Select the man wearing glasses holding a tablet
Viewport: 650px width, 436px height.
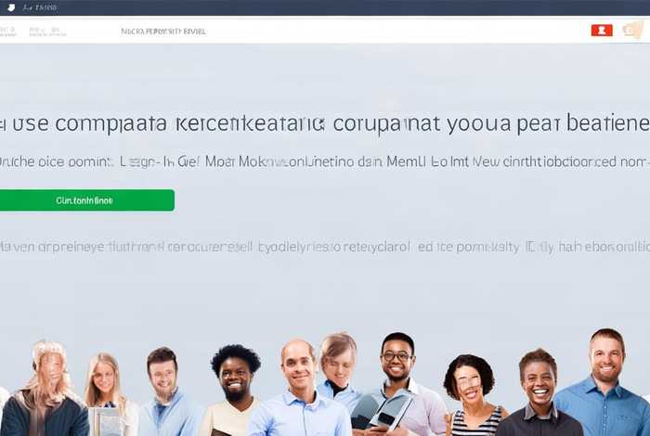coord(398,384)
